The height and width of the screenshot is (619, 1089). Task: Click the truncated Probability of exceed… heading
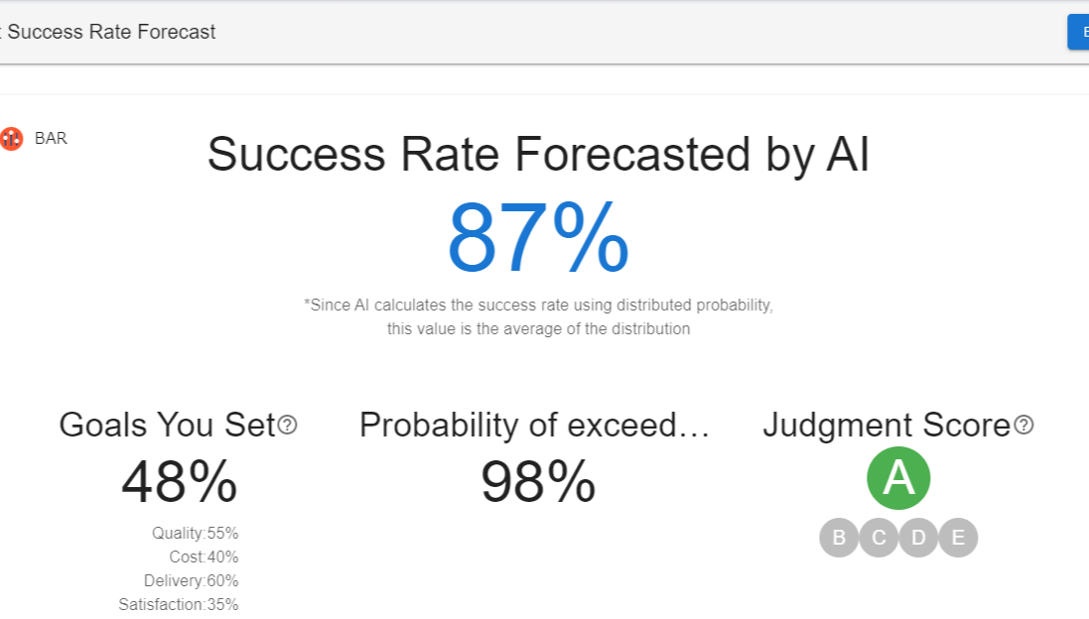(534, 425)
